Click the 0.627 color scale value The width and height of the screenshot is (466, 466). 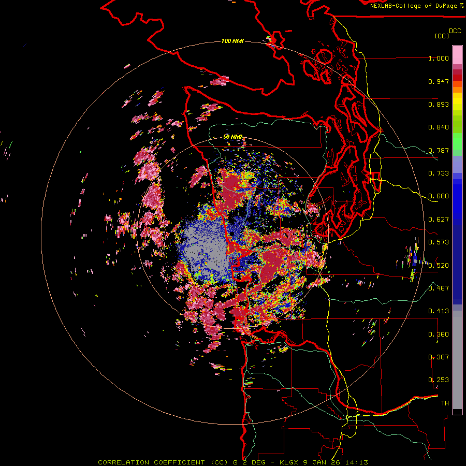[439, 220]
